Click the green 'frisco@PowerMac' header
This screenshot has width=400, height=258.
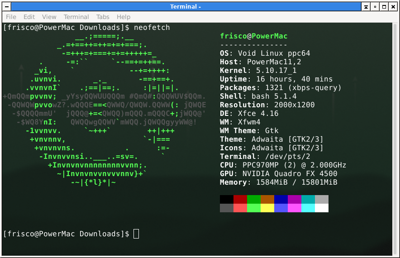[253, 36]
